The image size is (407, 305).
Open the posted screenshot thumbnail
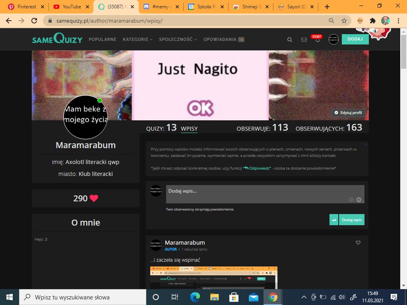(x=213, y=277)
